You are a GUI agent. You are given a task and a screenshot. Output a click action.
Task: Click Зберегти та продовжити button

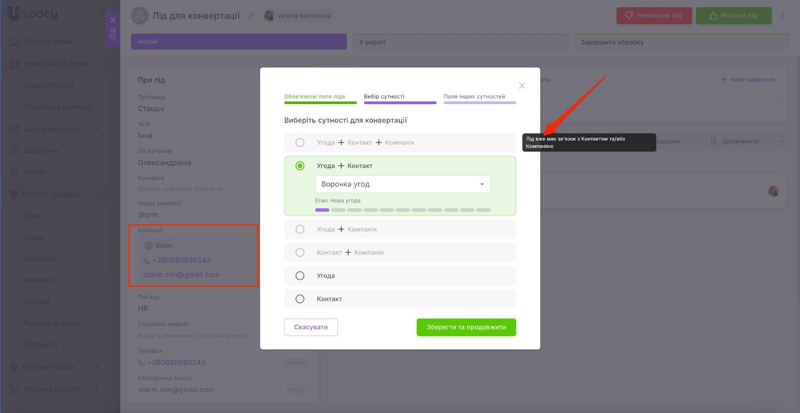coord(466,327)
